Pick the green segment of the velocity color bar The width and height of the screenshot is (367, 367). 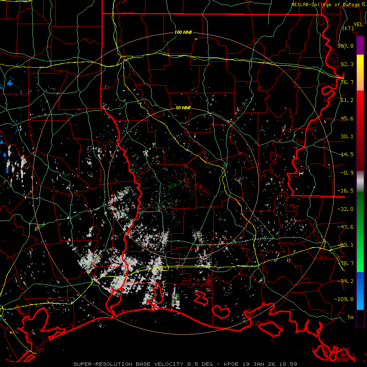point(360,232)
